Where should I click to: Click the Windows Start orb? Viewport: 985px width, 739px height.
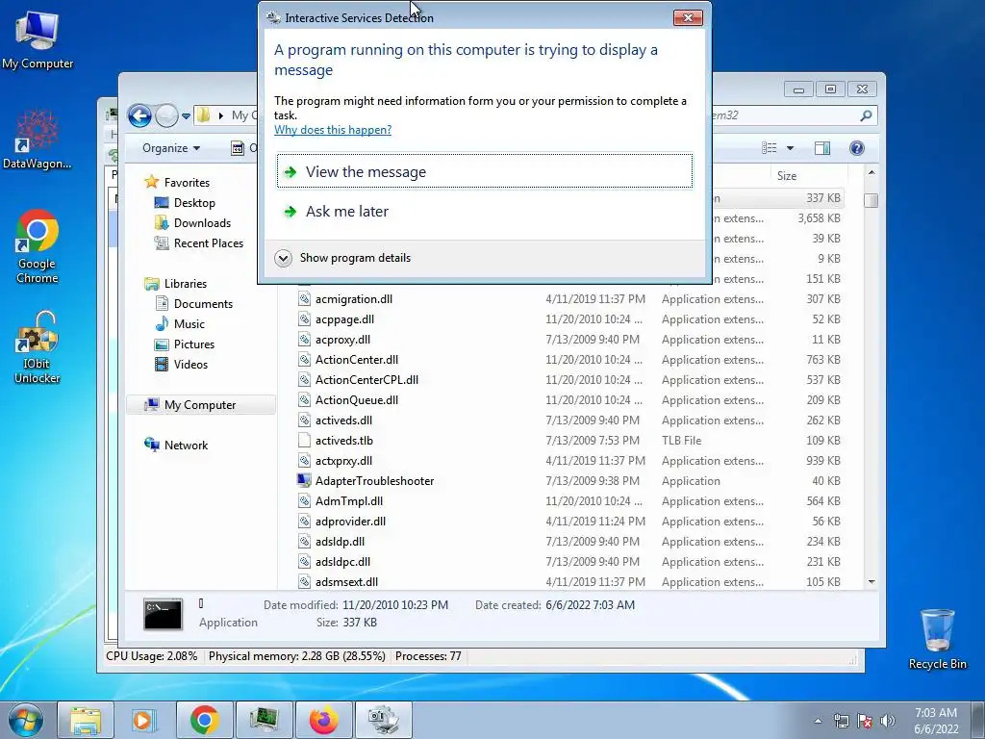26,720
